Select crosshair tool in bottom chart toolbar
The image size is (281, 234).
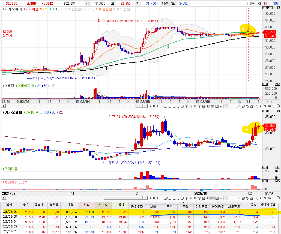click(226, 198)
